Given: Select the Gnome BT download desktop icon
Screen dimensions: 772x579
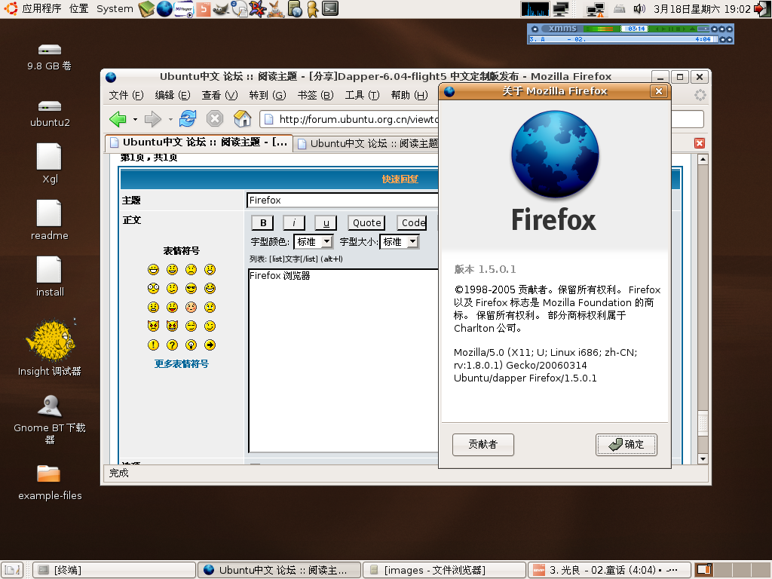Looking at the screenshot, I should point(50,419).
